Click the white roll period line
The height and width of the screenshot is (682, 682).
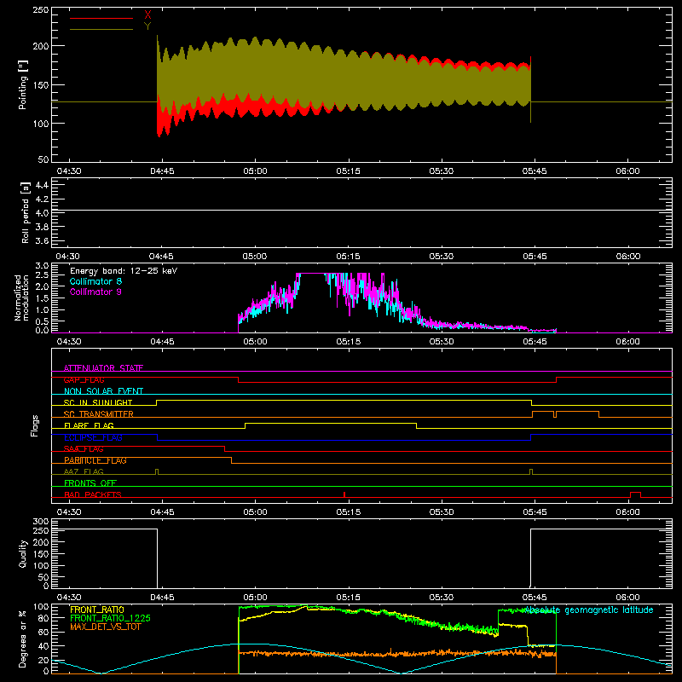point(361,210)
